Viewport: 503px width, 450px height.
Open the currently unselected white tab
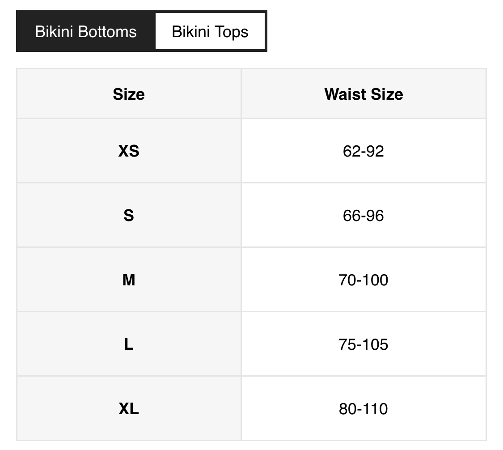pos(210,32)
